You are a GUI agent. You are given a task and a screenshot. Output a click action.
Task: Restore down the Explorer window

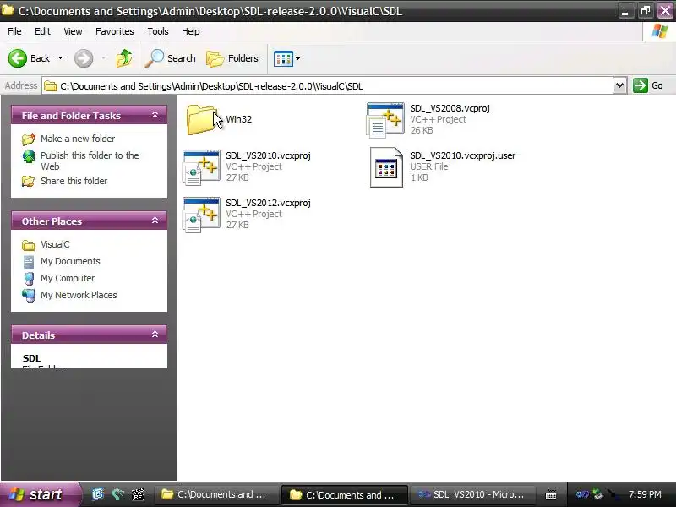click(646, 10)
